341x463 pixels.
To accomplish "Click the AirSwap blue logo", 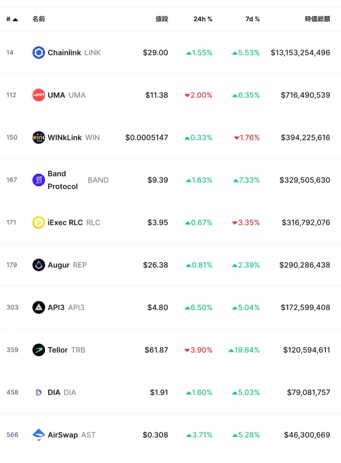I will (x=39, y=435).
